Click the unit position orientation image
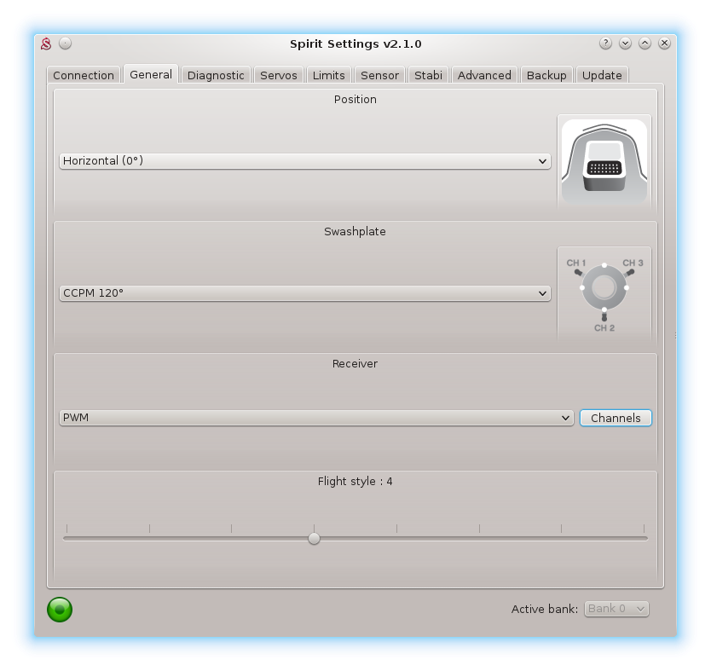The width and height of the screenshot is (711, 671). click(604, 160)
